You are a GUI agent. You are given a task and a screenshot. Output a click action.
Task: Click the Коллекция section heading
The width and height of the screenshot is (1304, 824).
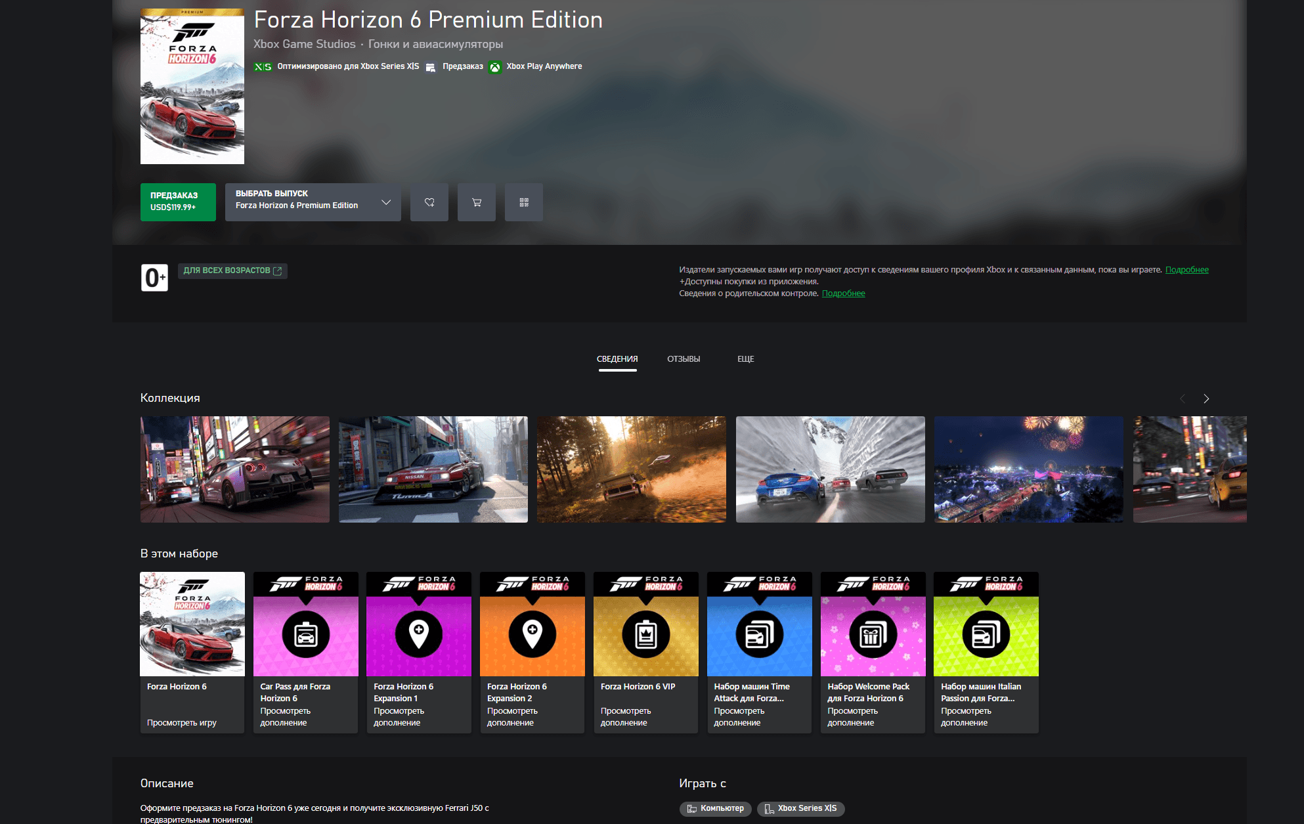[x=170, y=398]
